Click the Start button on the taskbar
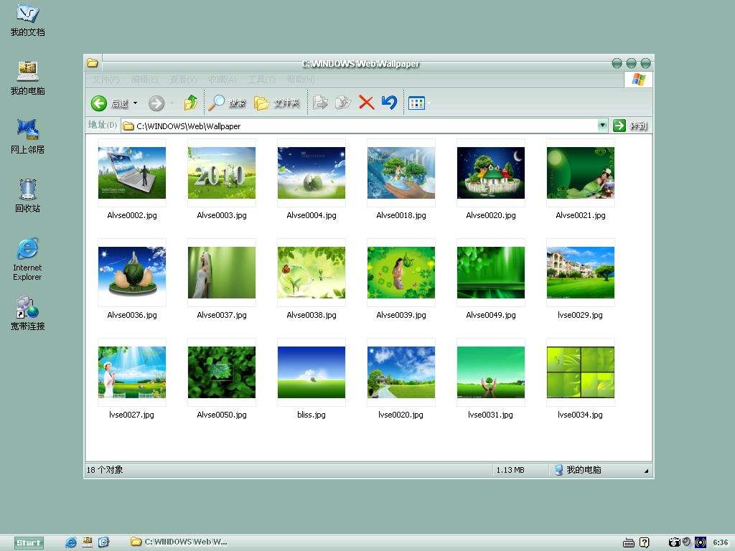This screenshot has height=551, width=735. pos(29,542)
